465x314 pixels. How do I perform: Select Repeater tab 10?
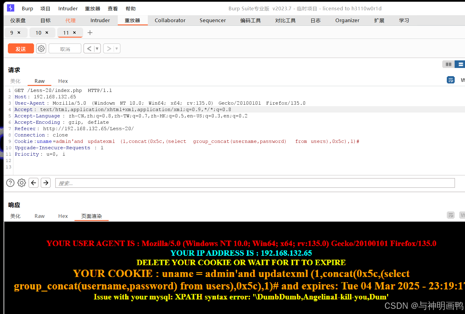(39, 32)
